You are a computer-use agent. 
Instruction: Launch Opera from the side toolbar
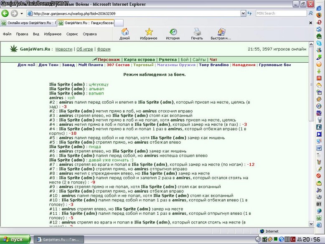pyautogui.click(x=319, y=22)
